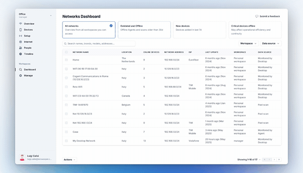Click the Timeline clock icon in sidebar

tap(20, 54)
